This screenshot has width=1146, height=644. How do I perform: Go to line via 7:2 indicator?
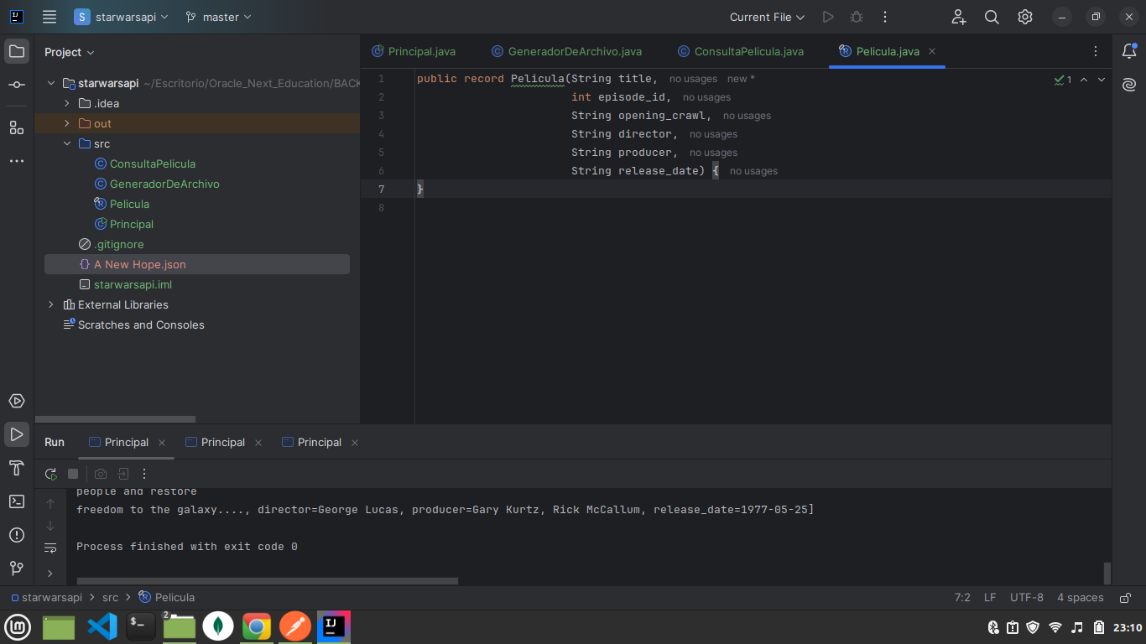[962, 598]
